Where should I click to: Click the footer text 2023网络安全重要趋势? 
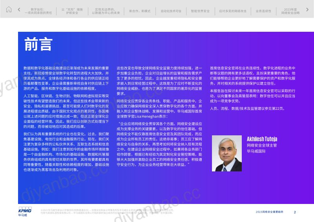[269, 212]
